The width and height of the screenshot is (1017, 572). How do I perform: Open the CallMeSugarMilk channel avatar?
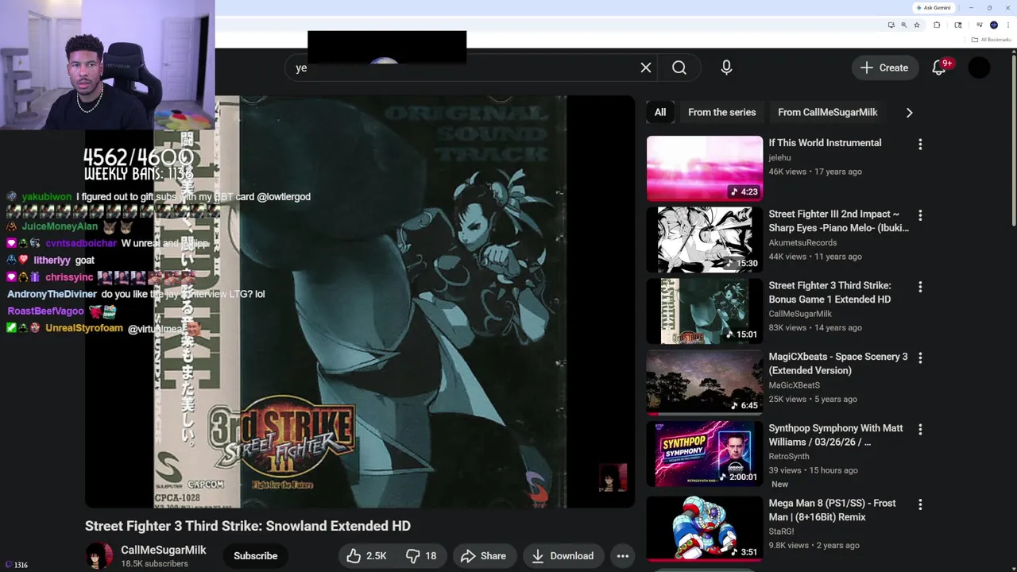pyautogui.click(x=99, y=556)
